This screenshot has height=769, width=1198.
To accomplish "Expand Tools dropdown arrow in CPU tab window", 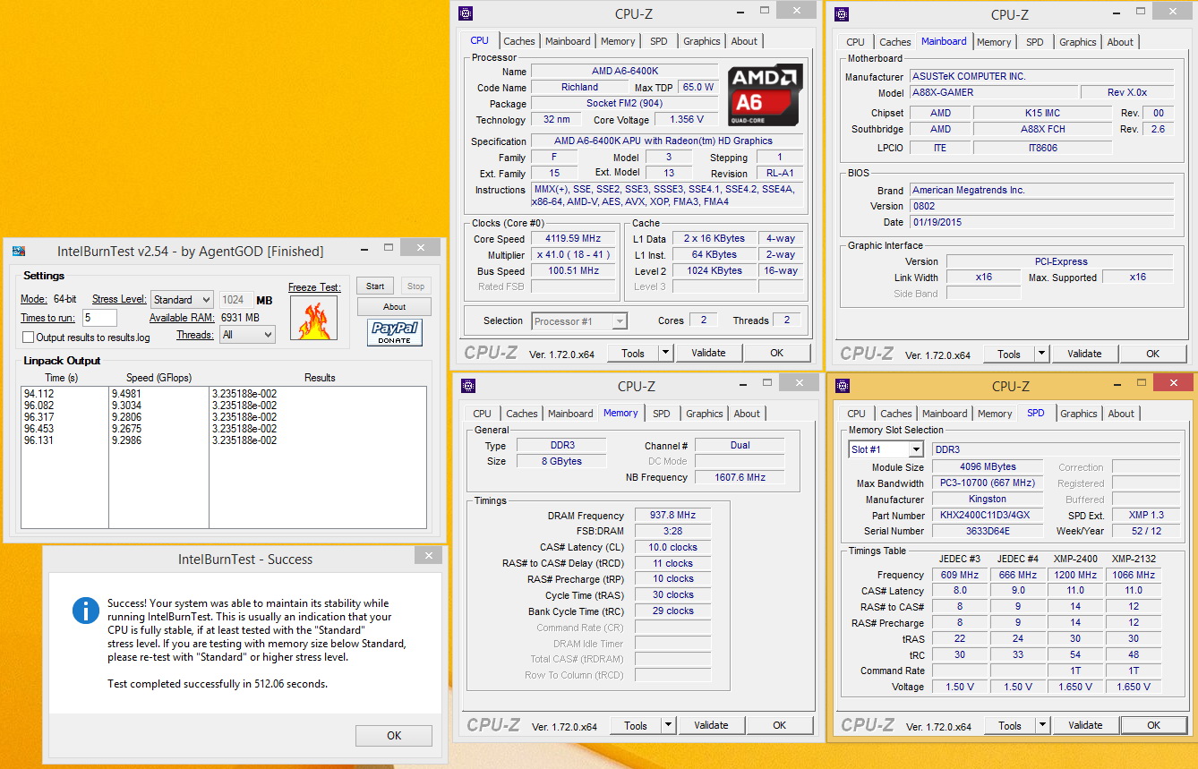I will [x=666, y=353].
